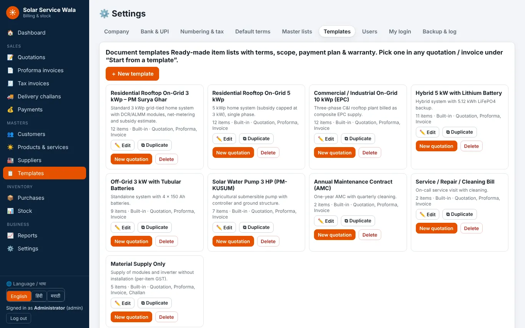Go to Numbering & tax tab

(202, 31)
